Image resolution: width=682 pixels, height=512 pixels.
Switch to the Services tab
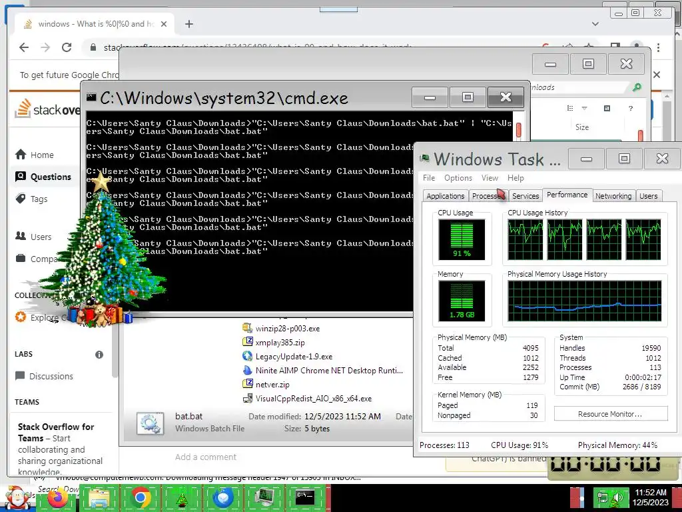point(525,196)
